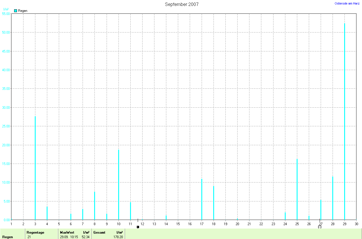The width and height of the screenshot is (362, 239).
Task: Click day 15 on the x-axis
Action: (178, 224)
